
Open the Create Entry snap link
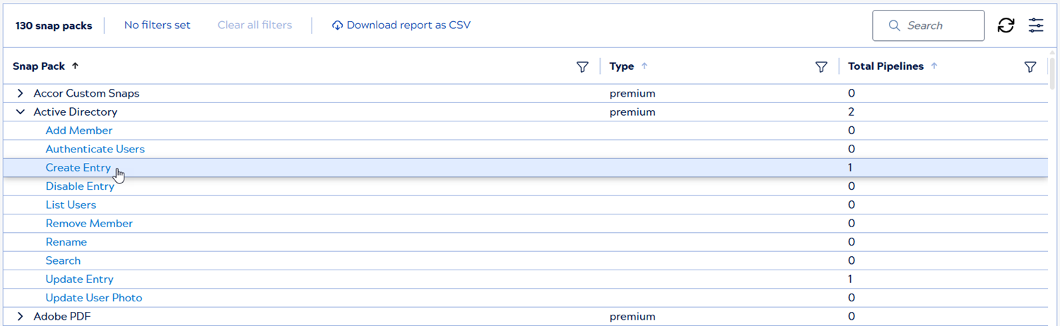coord(78,167)
